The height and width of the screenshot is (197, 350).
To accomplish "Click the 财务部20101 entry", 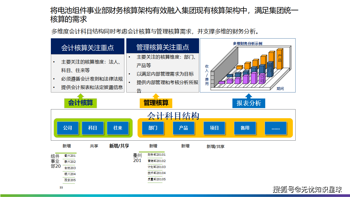I will coord(156,155).
